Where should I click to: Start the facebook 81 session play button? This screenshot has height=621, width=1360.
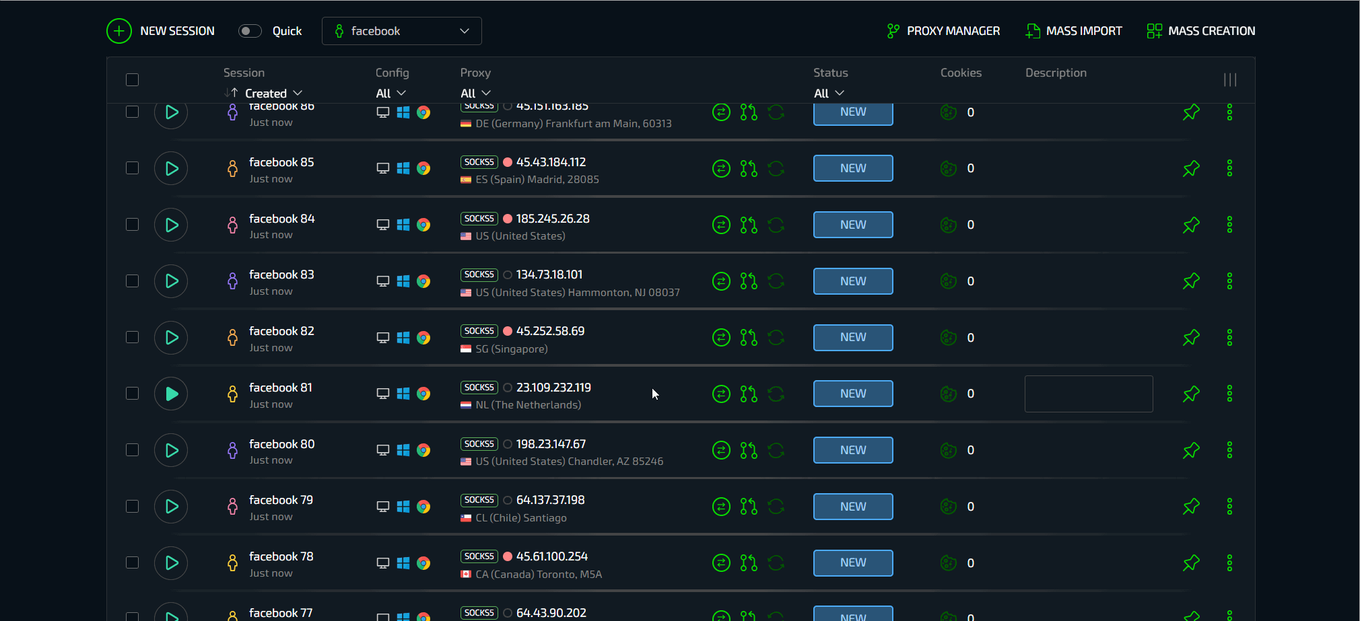(x=171, y=394)
